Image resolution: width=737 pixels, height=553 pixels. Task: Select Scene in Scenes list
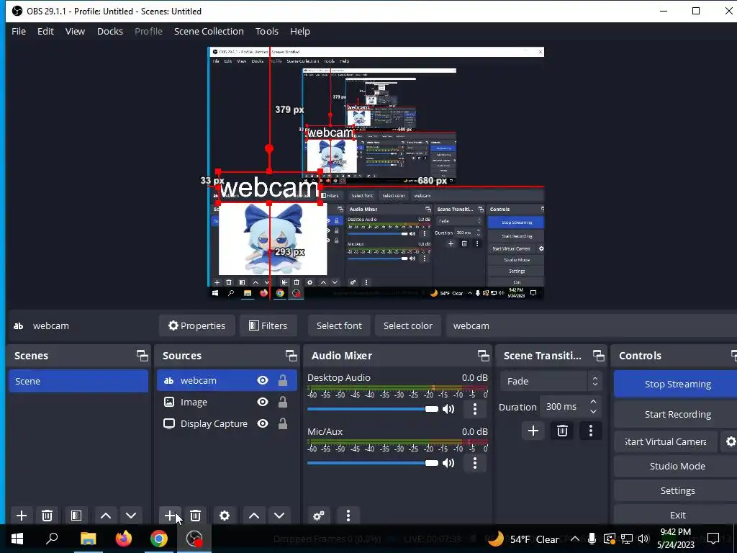[x=78, y=381]
